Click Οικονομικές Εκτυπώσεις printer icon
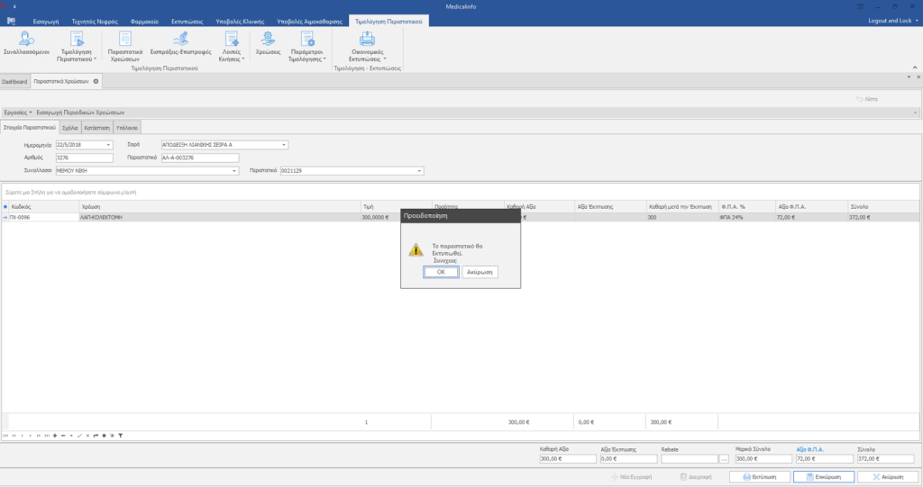The width and height of the screenshot is (923, 487). [x=367, y=39]
